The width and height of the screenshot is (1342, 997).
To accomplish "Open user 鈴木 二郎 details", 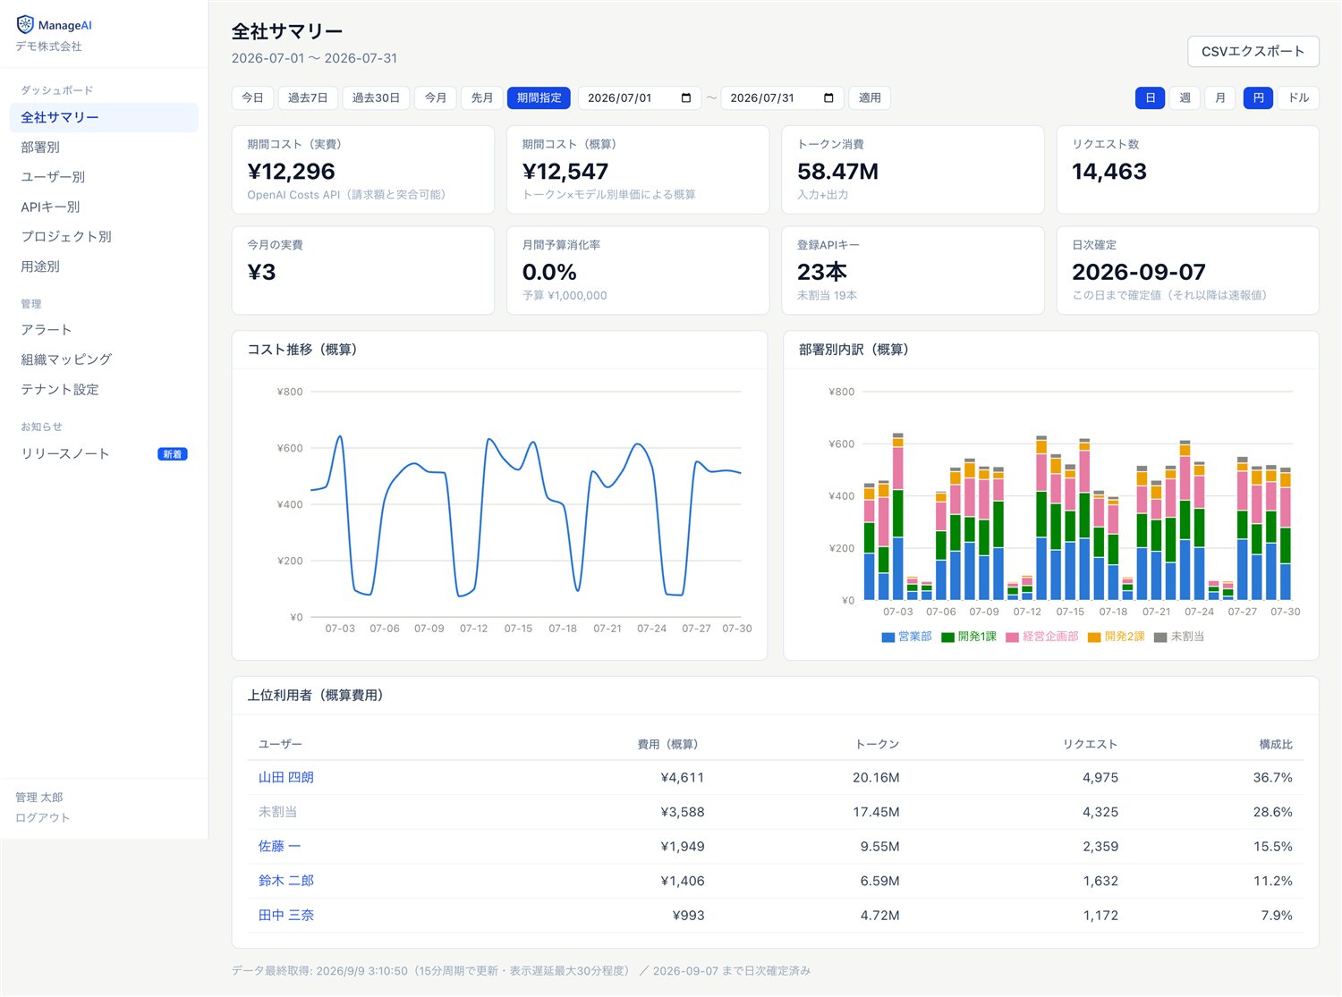I will [286, 881].
